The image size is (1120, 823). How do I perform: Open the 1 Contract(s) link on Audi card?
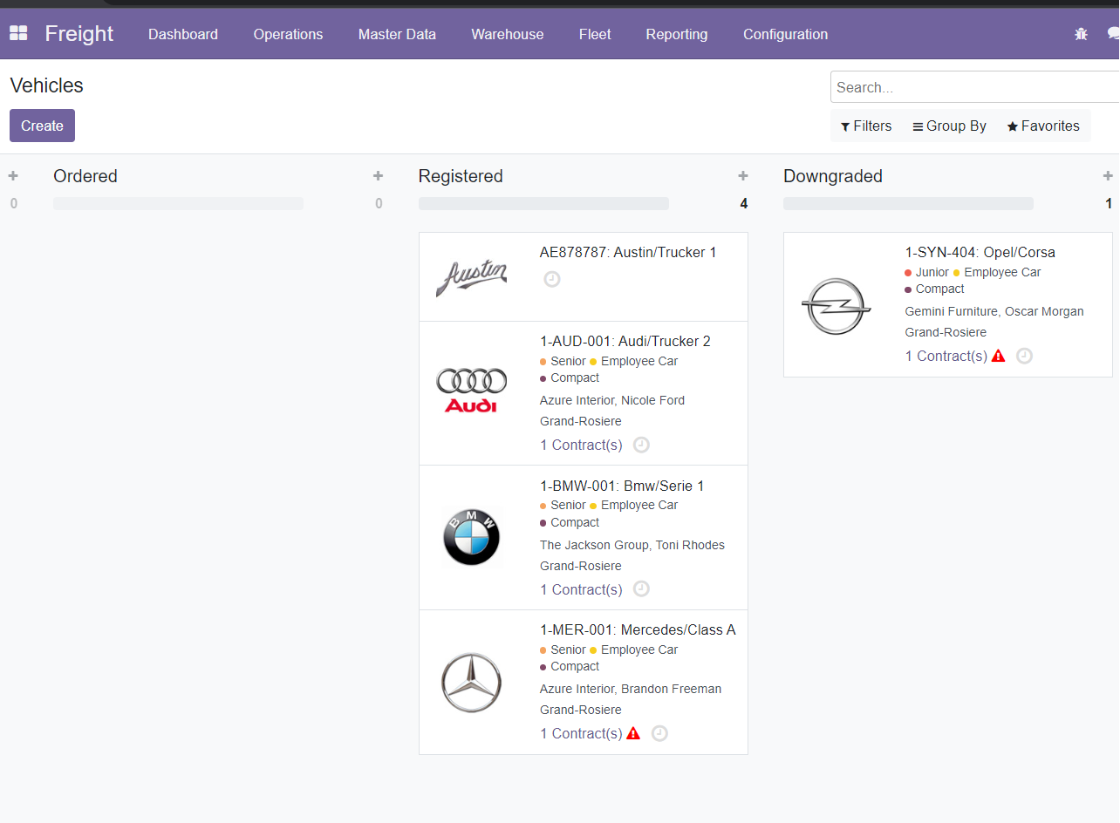coord(581,445)
